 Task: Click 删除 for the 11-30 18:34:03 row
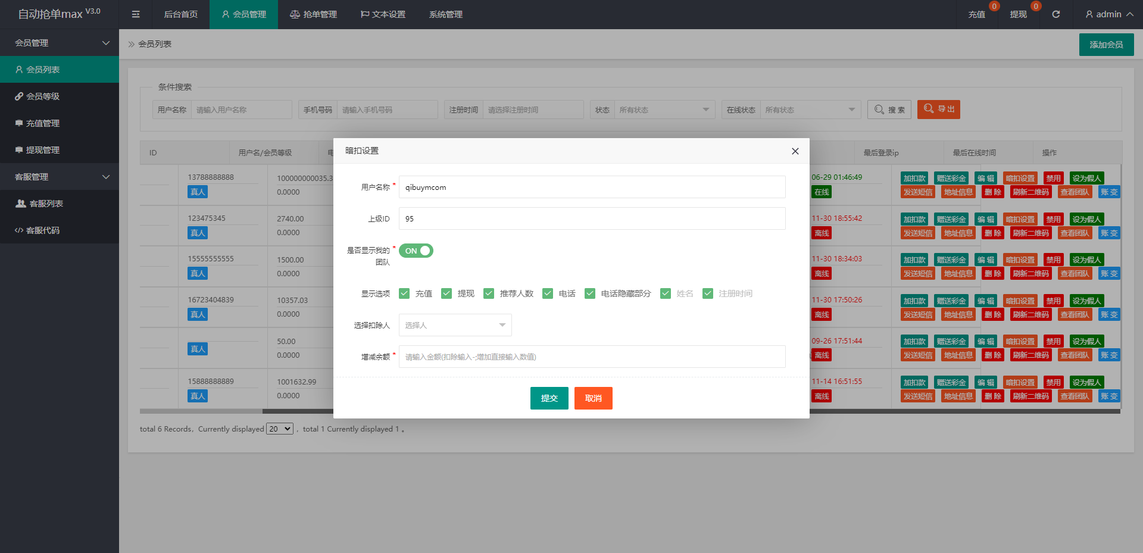[993, 273]
